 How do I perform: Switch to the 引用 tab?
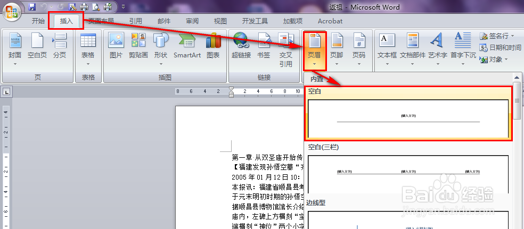pos(136,21)
